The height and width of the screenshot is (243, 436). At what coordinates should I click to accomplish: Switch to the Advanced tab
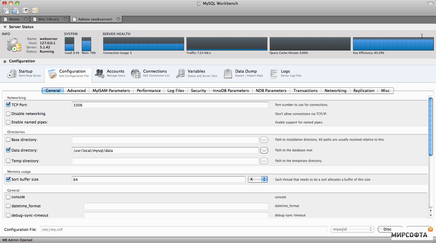tap(76, 90)
